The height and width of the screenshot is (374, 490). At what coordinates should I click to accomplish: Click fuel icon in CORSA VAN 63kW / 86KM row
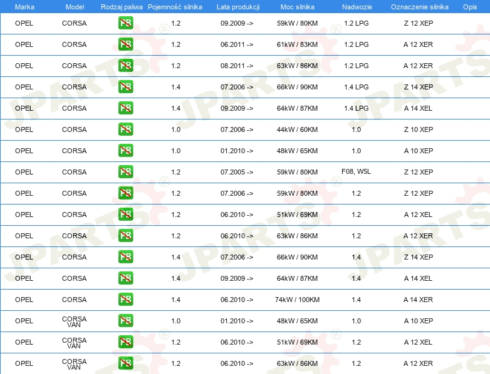tap(125, 363)
